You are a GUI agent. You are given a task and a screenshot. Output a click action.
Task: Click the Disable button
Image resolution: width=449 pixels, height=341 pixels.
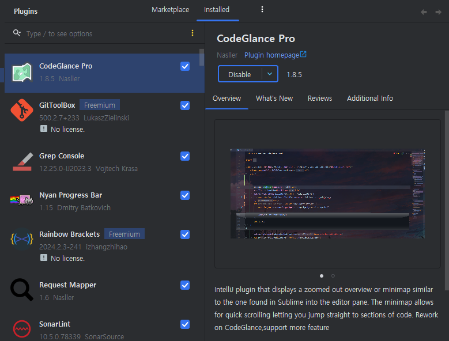(240, 74)
